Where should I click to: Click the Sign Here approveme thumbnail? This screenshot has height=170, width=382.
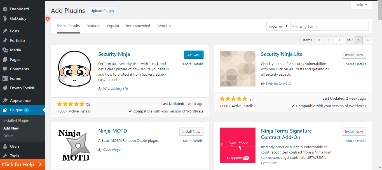(238, 145)
